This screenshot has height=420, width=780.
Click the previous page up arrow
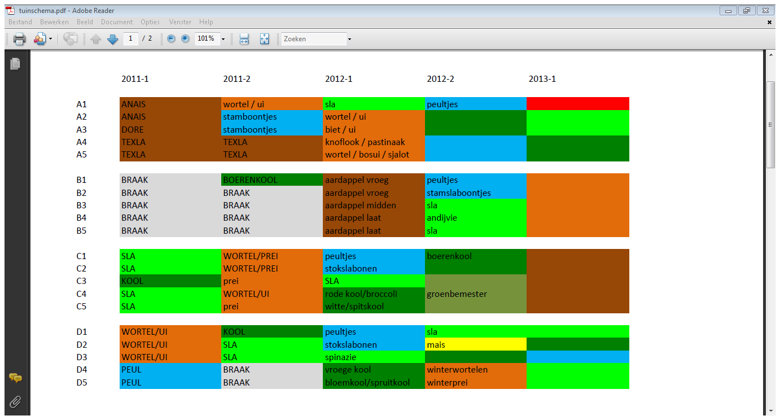95,39
